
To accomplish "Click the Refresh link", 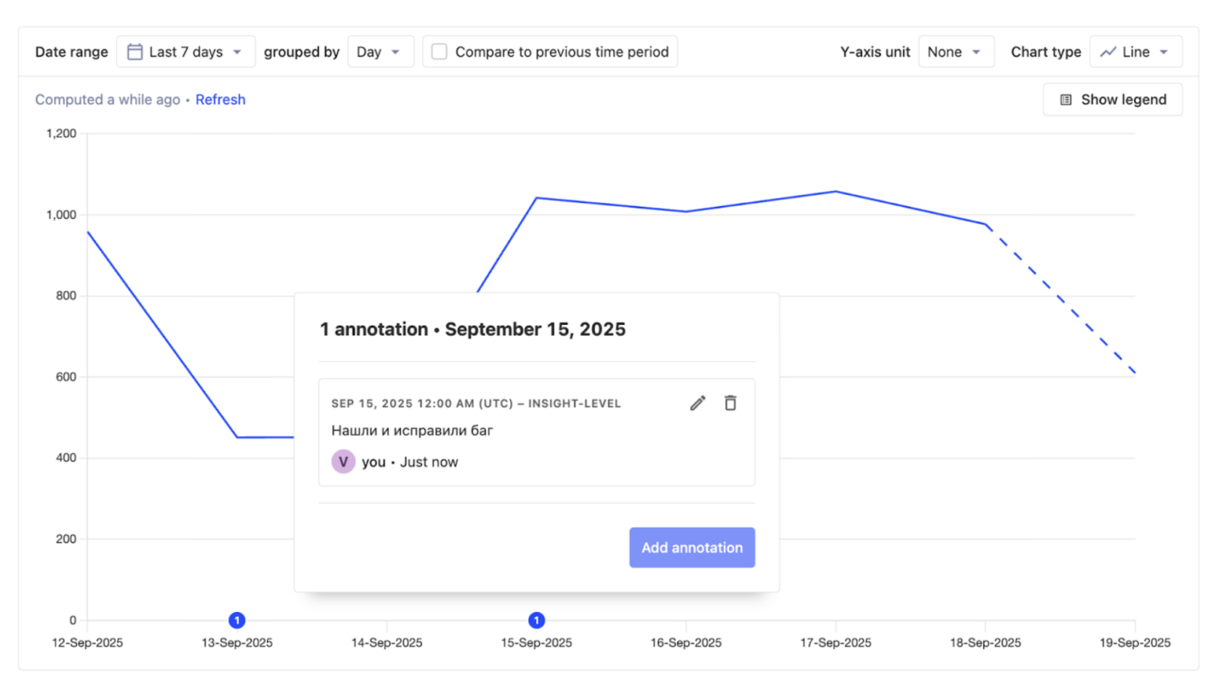I will [x=221, y=100].
